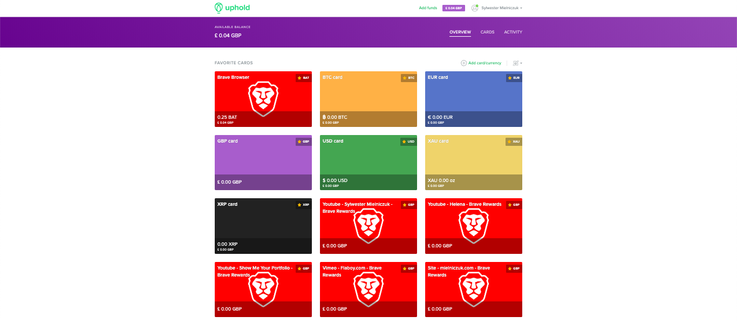This screenshot has width=737, height=323.
Task: Click the "XAU 0.00 oz" balance text
Action: click(441, 180)
